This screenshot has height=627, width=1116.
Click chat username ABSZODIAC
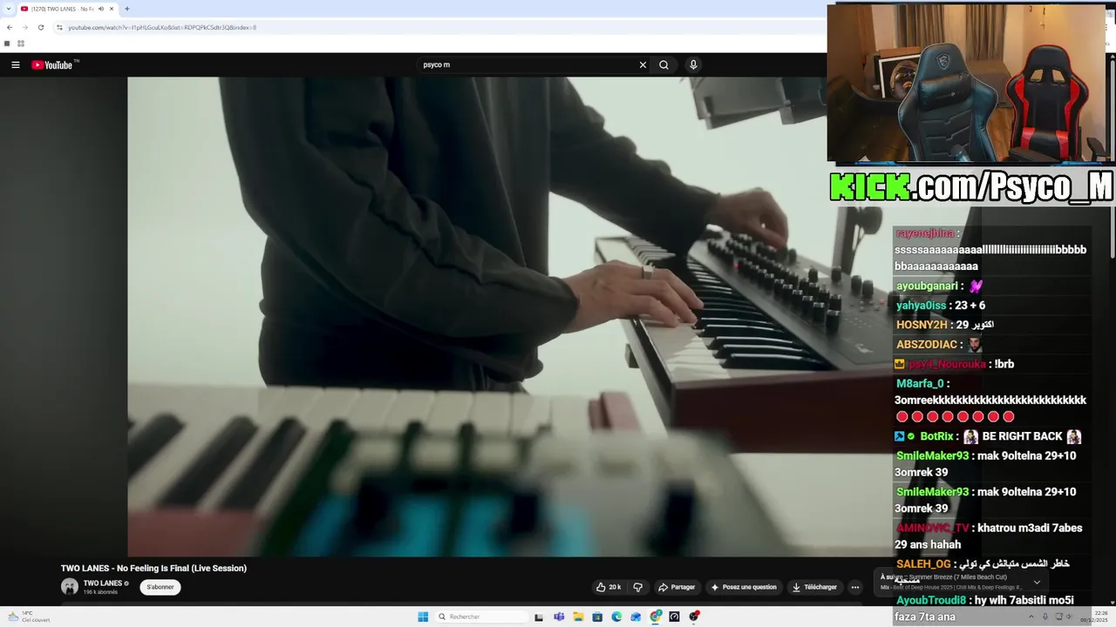927,344
